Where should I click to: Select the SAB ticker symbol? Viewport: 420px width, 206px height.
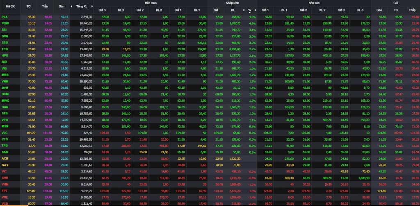[x=5, y=152]
